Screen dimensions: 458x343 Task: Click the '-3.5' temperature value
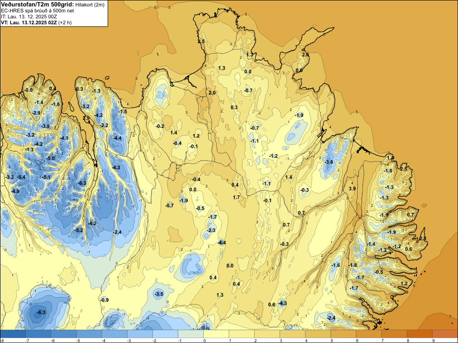159,294
